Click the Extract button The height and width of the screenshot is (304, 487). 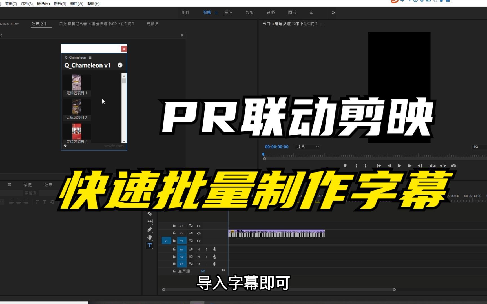443,166
